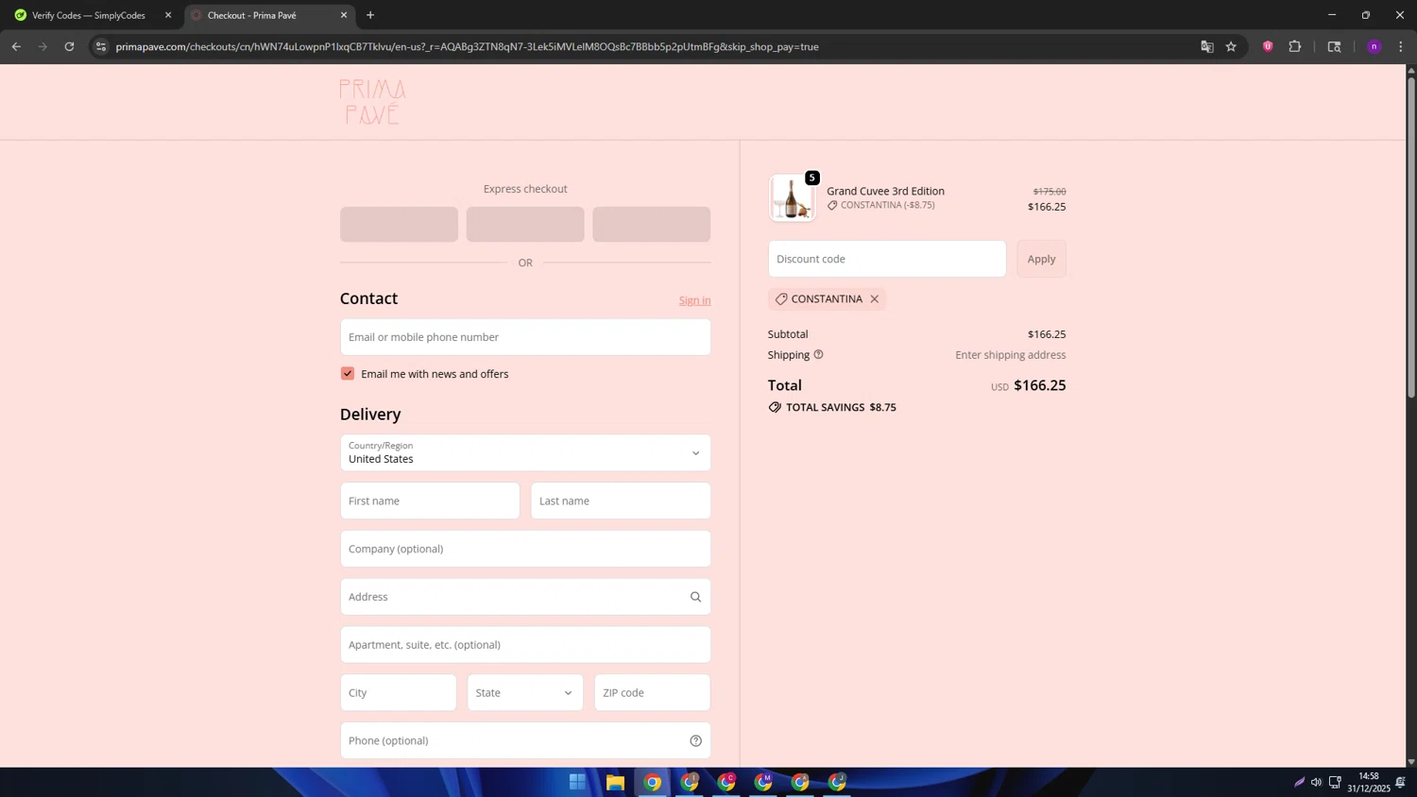Focus the Discount code field
This screenshot has width=1417, height=797.
click(887, 259)
